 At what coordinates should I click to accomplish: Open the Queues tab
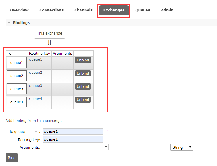tap(143, 10)
